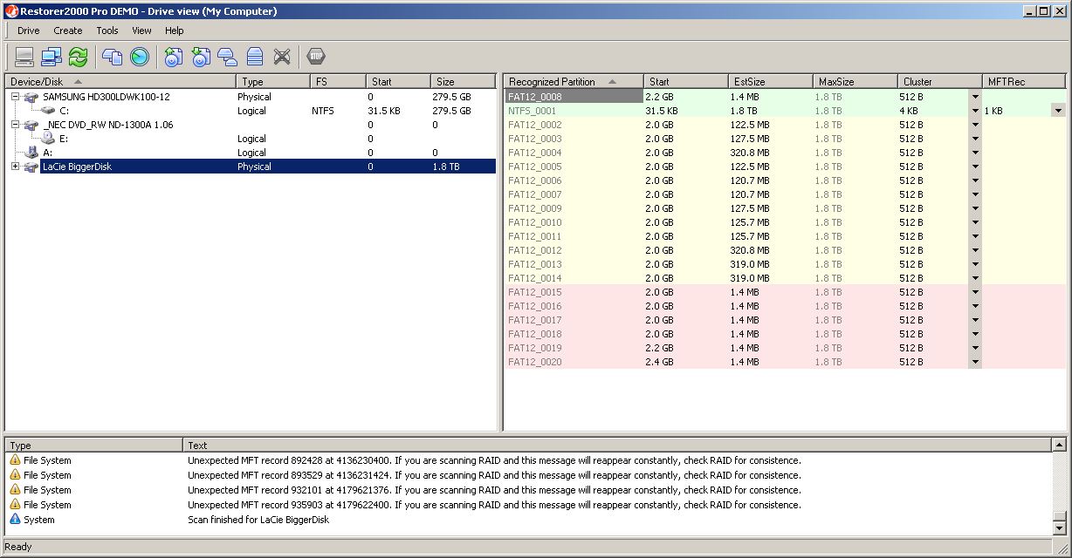The image size is (1072, 558).
Task: Click the MFTRec column header
Action: (1024, 81)
